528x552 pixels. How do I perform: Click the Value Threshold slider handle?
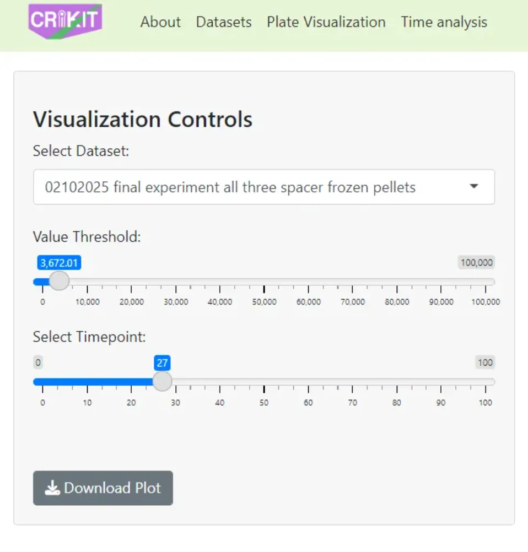59,282
